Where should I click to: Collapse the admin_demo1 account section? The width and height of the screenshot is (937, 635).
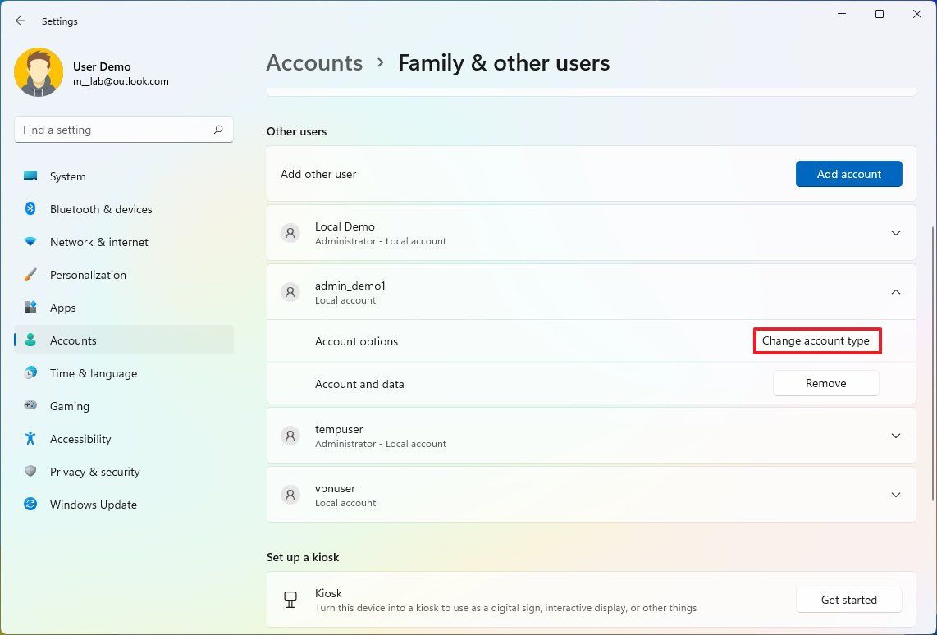(x=896, y=292)
